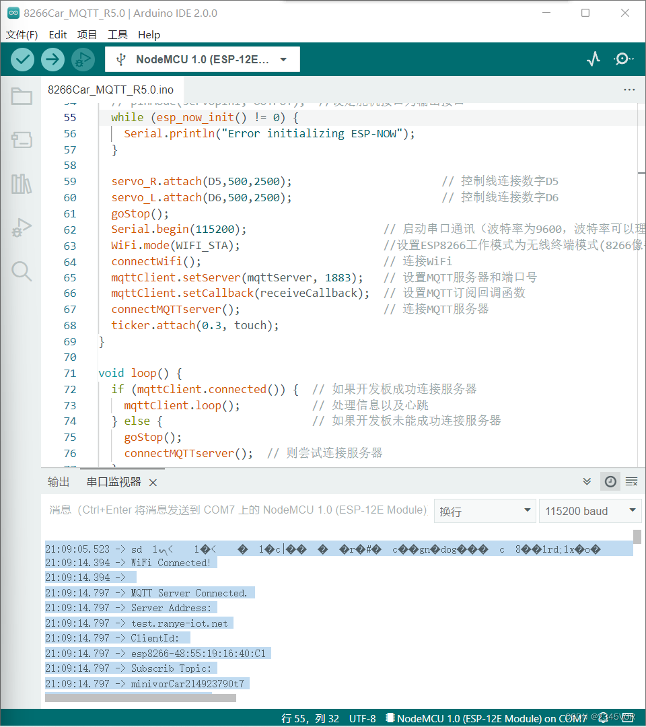Open the 115200 baud rate dropdown
Image resolution: width=646 pixels, height=727 pixels.
pos(590,511)
